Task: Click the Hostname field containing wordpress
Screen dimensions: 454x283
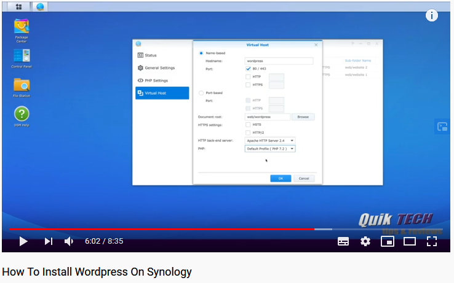Action: click(279, 61)
